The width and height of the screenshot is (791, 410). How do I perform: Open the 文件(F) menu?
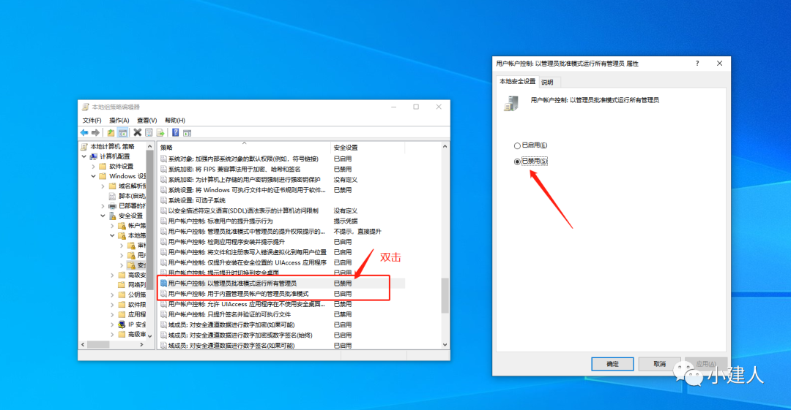click(92, 121)
